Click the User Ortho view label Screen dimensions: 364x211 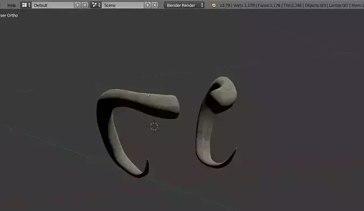click(9, 15)
